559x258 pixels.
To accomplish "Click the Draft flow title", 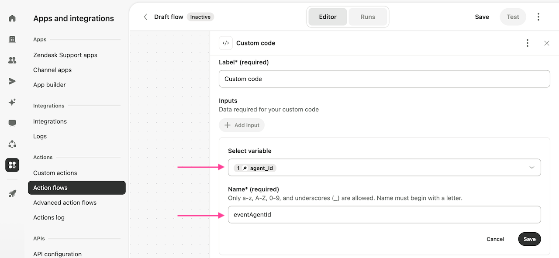I will click(169, 17).
